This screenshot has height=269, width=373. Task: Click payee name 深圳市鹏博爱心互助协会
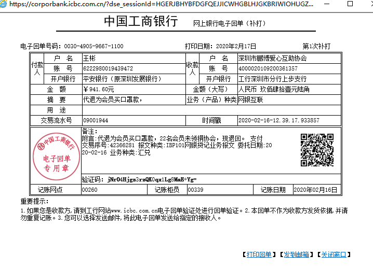[273, 58]
